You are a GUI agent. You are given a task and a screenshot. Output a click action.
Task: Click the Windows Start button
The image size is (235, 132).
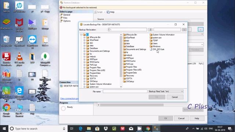click(x=4, y=129)
